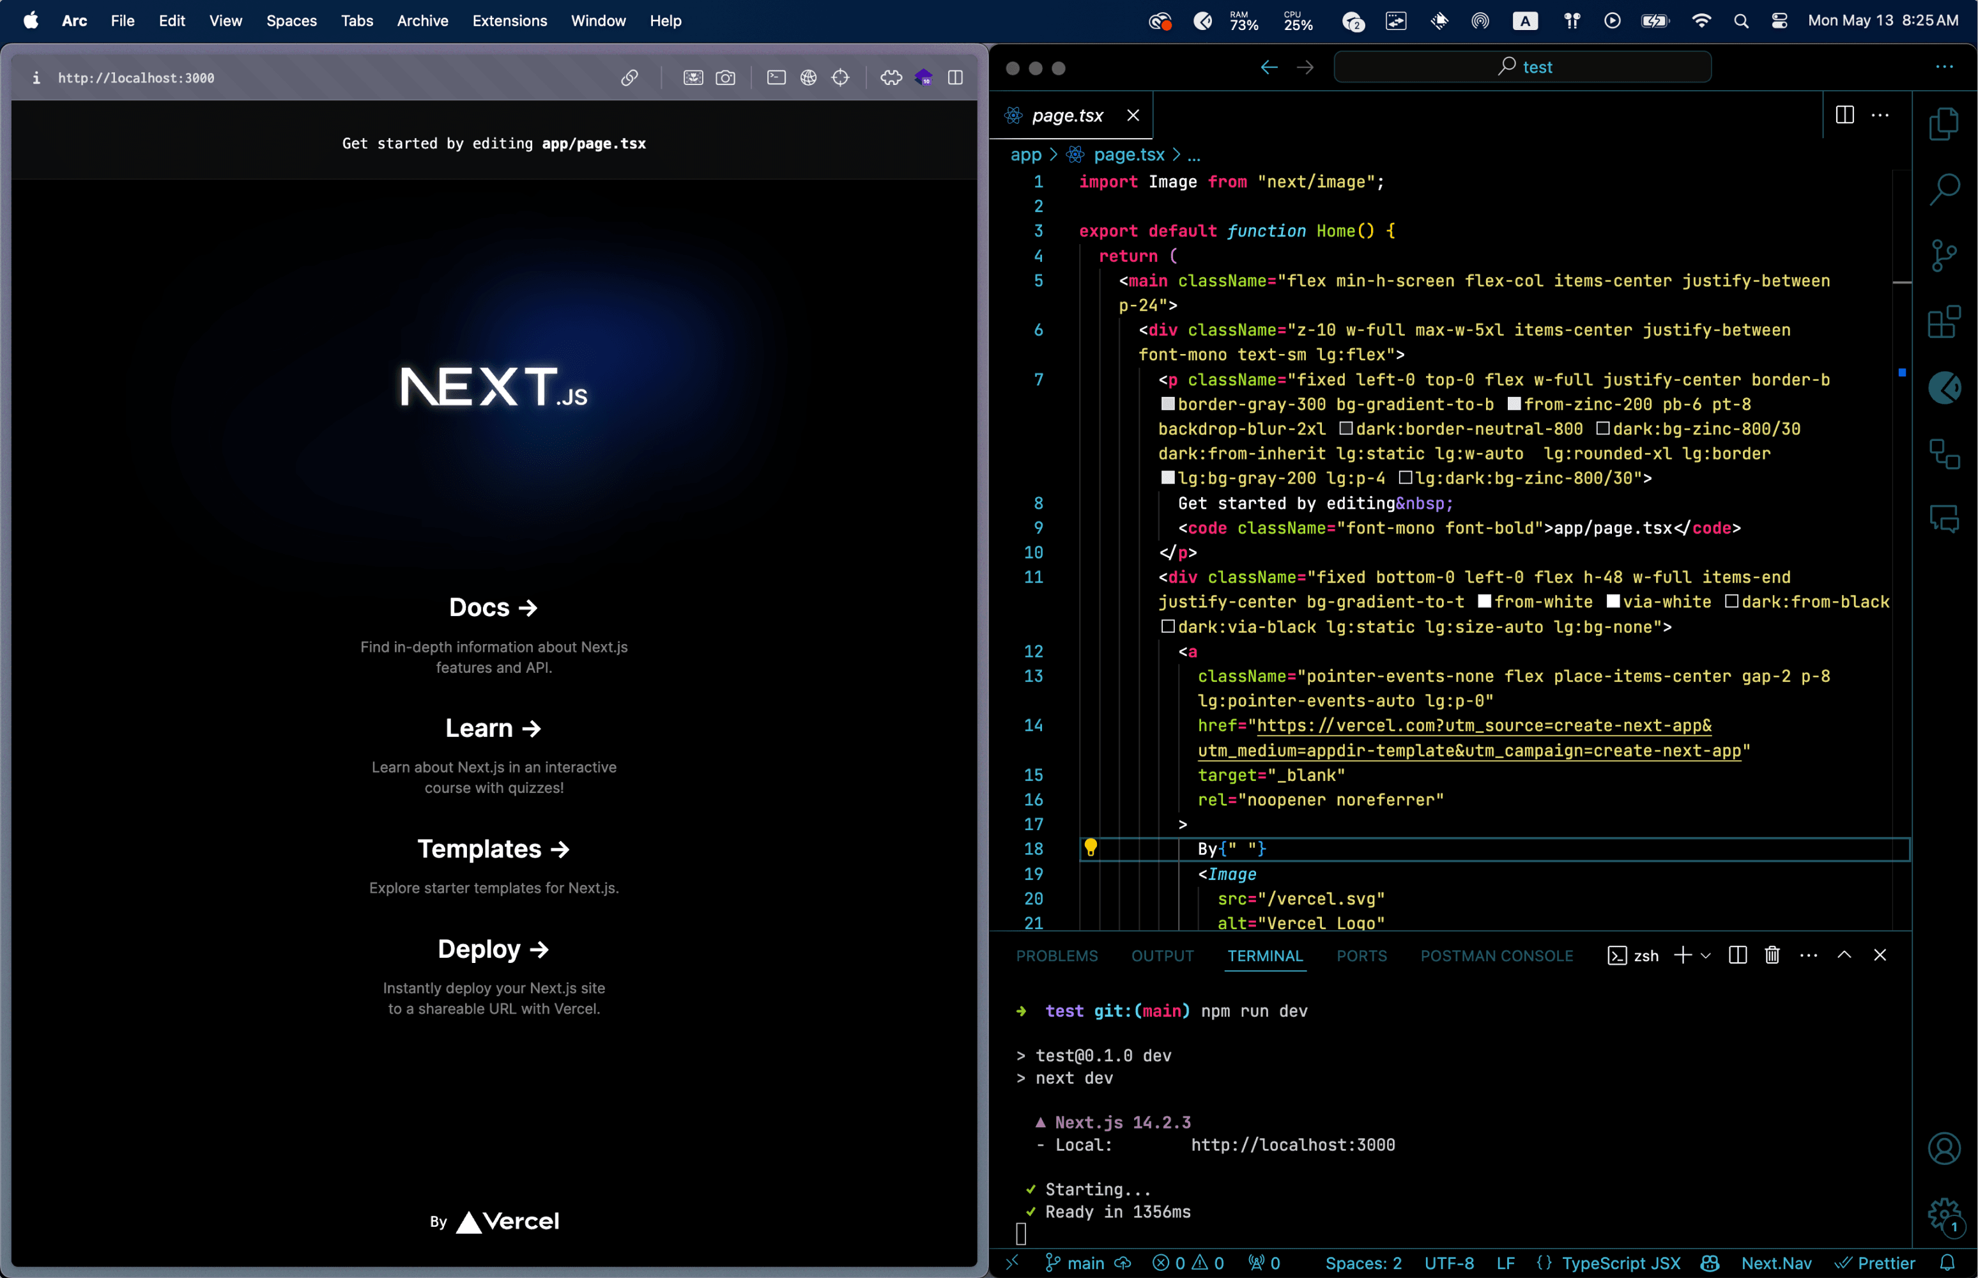1978x1278 pixels.
Task: Expand the 'app' breadcrumb segment
Action: (1025, 155)
